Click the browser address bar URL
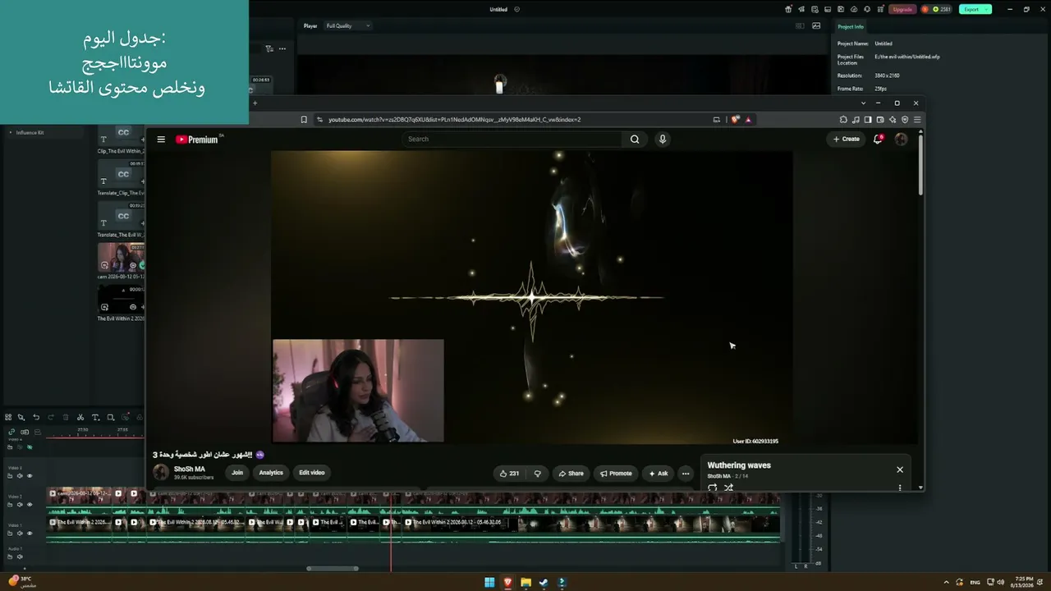 454,120
